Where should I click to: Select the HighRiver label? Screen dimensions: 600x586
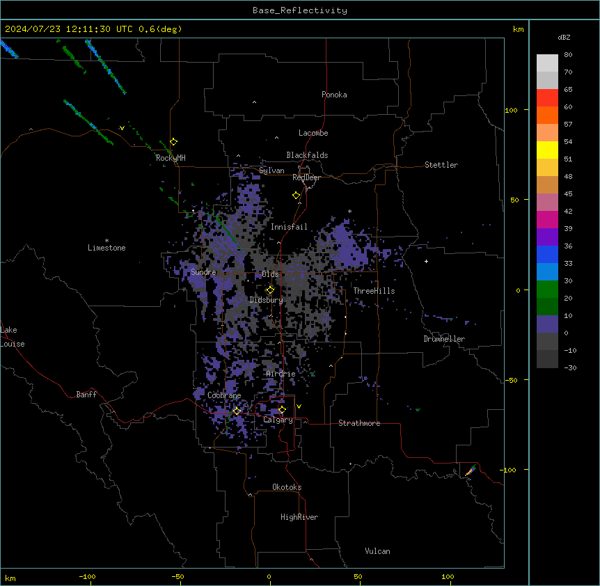[299, 517]
